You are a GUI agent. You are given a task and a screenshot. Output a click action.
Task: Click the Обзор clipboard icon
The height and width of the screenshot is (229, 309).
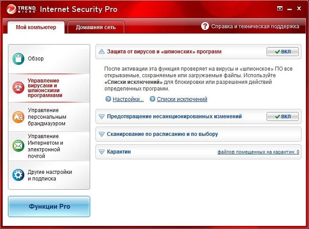pos(19,59)
